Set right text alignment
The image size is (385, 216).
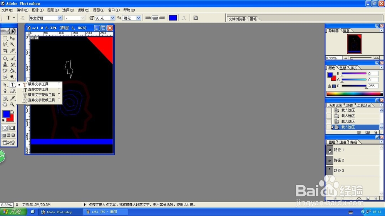click(x=162, y=18)
